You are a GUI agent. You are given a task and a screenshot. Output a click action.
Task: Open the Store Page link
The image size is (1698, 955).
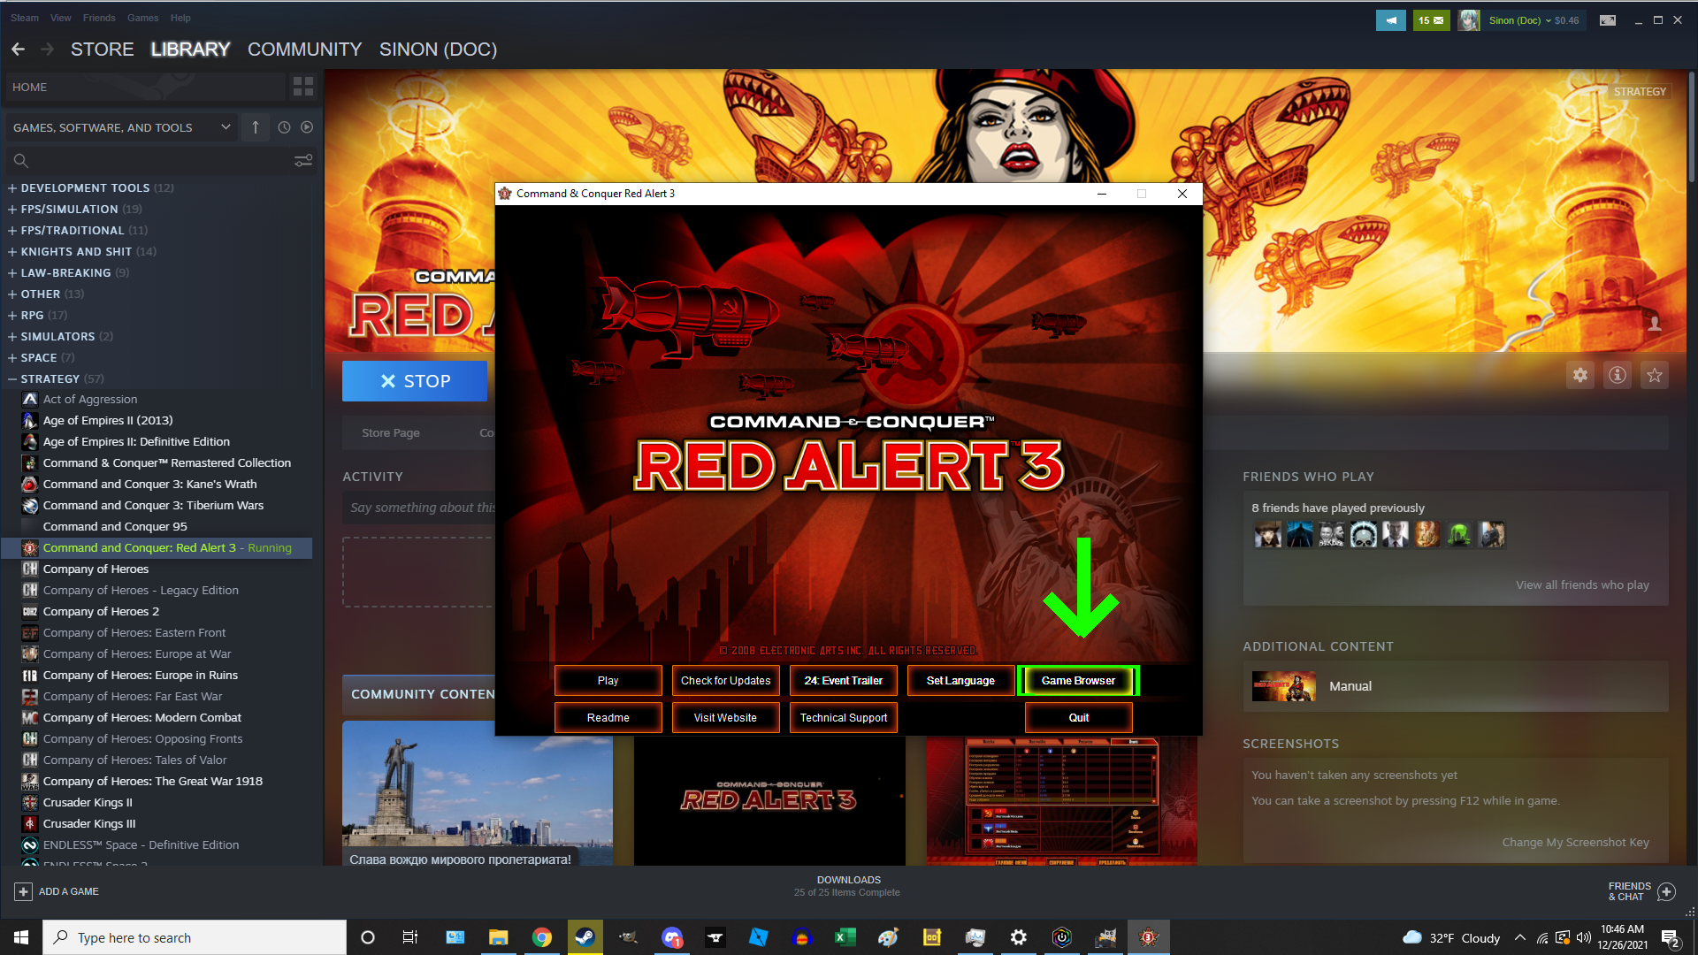point(391,432)
